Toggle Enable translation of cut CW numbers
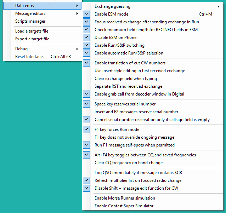The image size is (226, 213). tap(153, 63)
